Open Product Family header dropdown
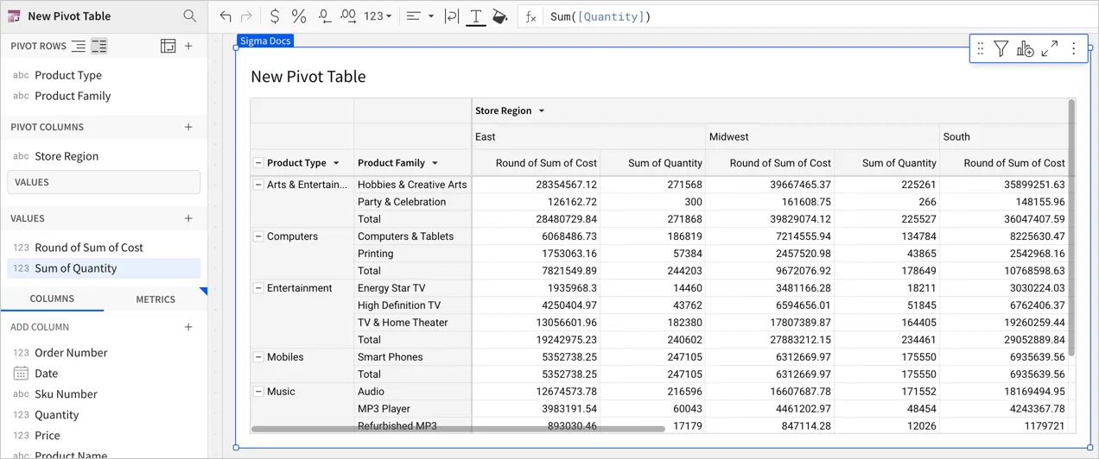Image resolution: width=1099 pixels, height=459 pixels. coord(435,163)
